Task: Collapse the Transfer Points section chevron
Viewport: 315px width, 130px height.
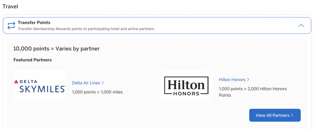Action: (x=301, y=26)
